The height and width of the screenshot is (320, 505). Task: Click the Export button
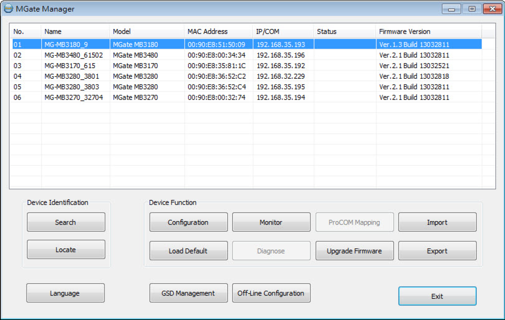pyautogui.click(x=437, y=251)
